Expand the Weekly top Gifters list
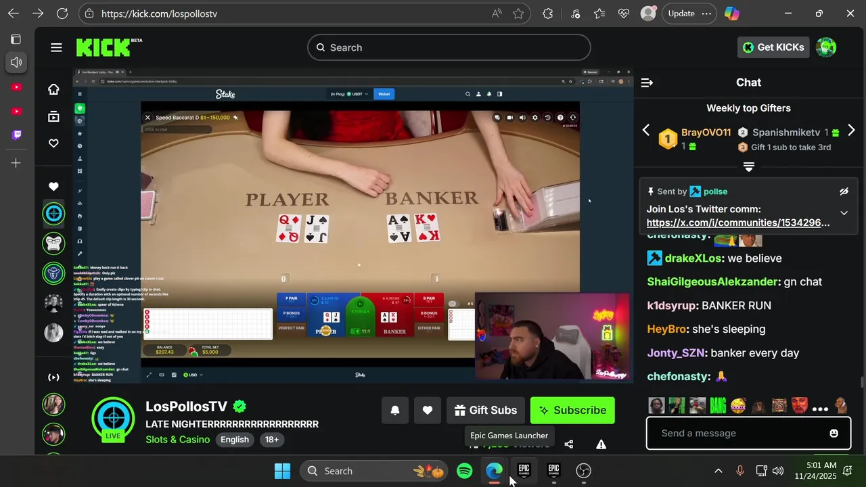 click(x=748, y=166)
